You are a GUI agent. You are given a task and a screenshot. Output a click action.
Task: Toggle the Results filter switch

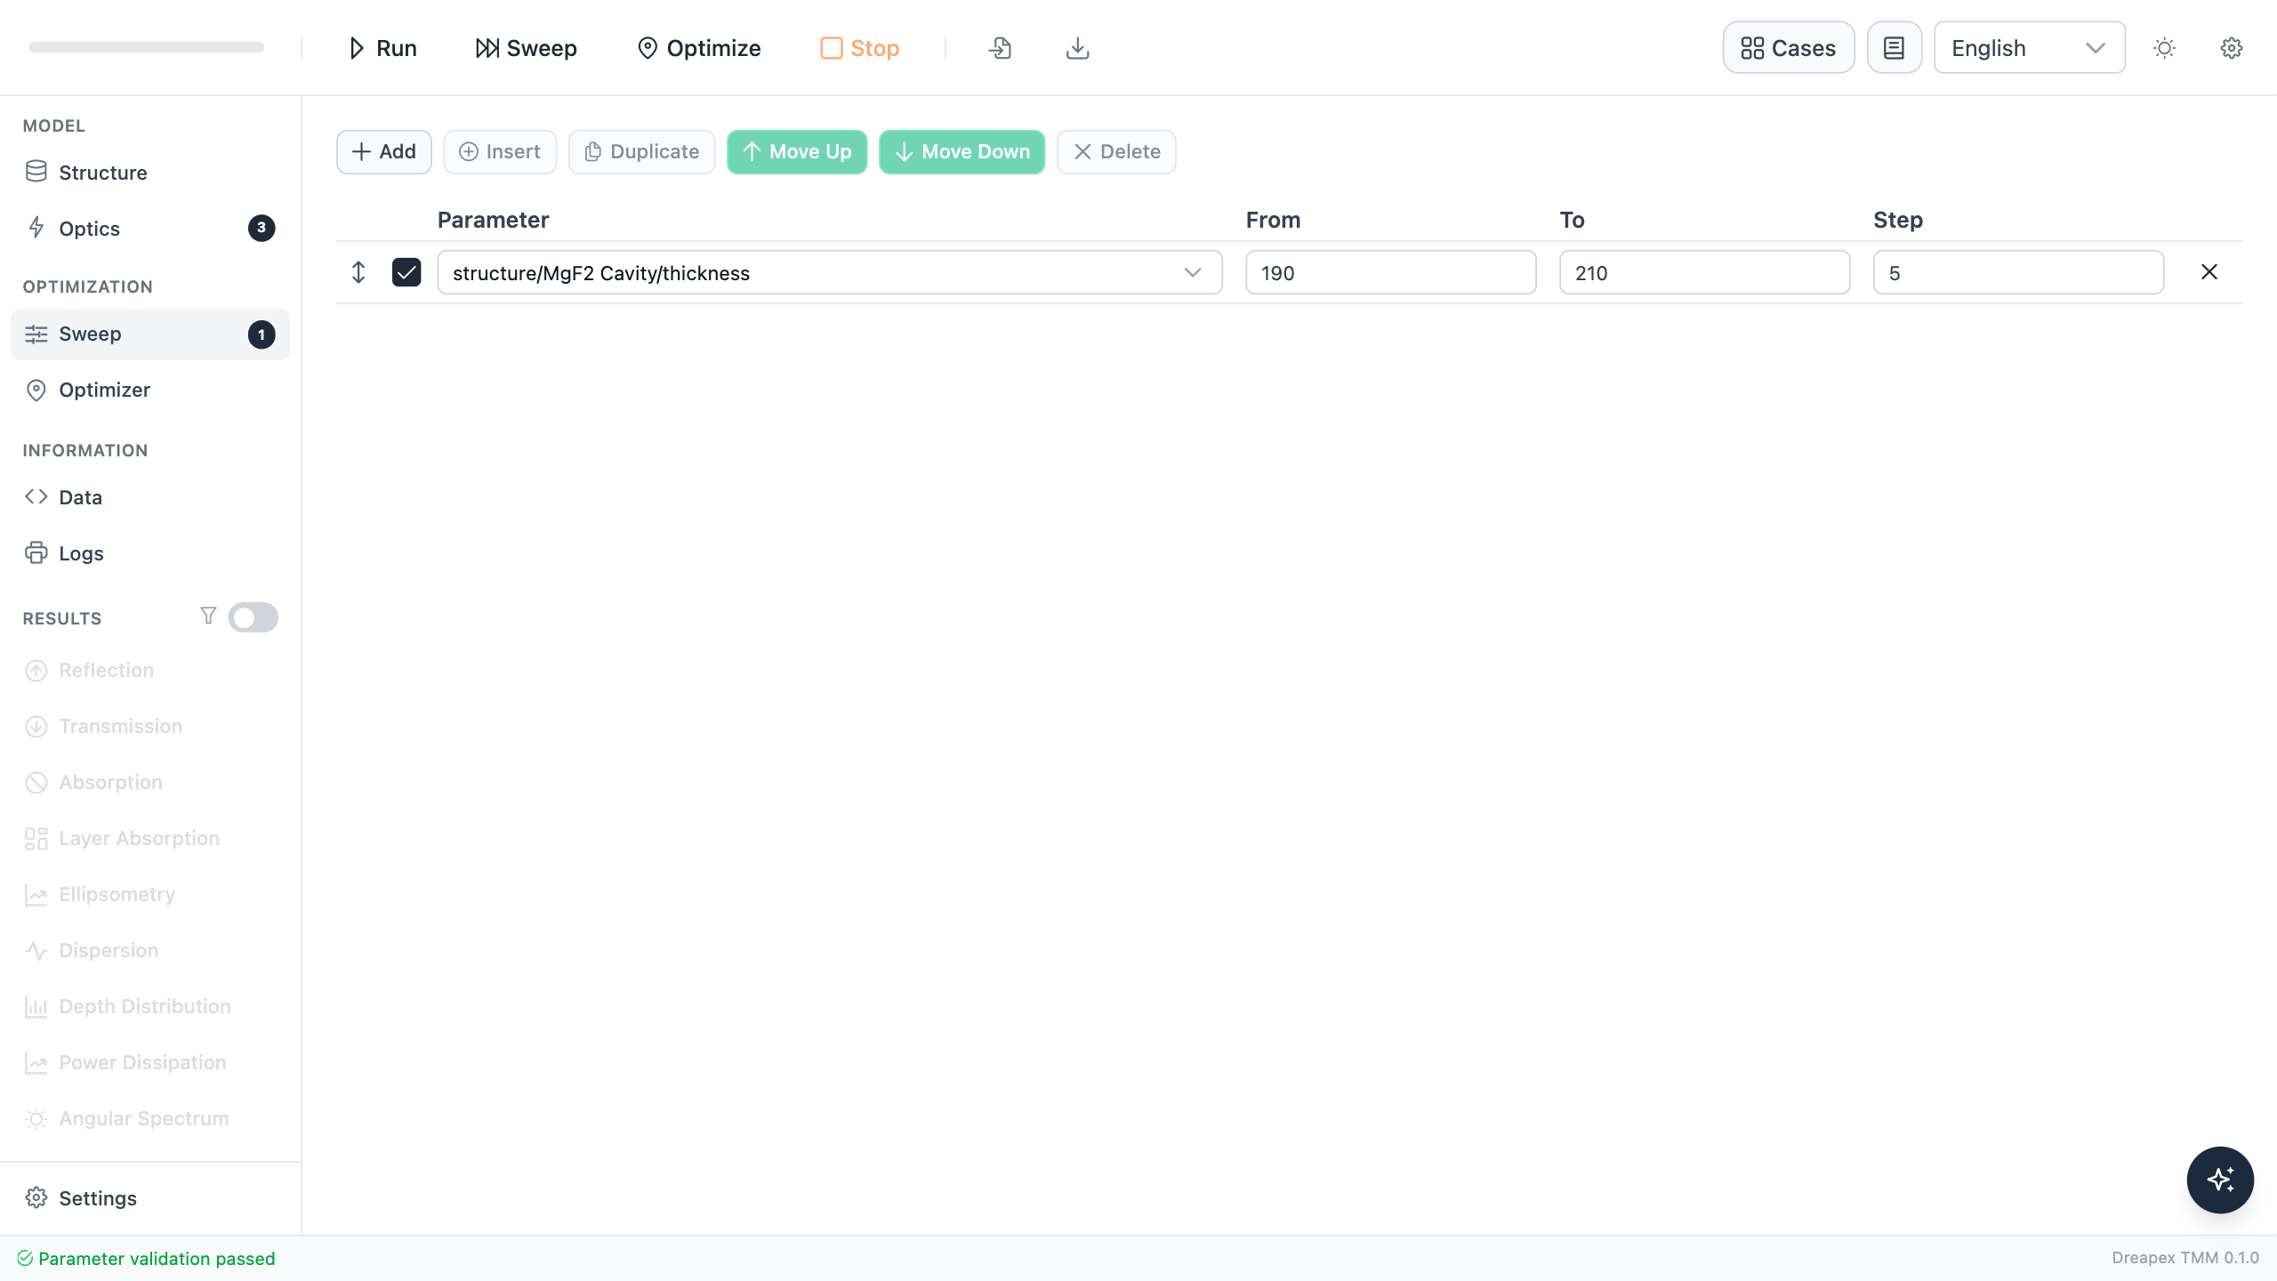(x=253, y=617)
